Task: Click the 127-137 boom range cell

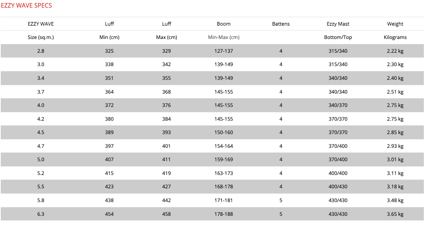Action: point(223,51)
